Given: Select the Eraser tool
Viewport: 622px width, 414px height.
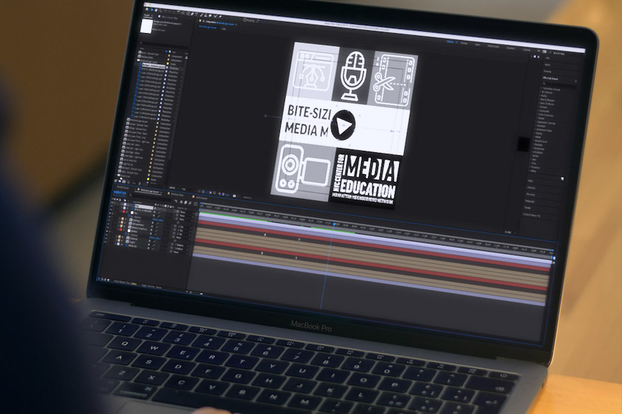Looking at the screenshot, I should point(210,16).
